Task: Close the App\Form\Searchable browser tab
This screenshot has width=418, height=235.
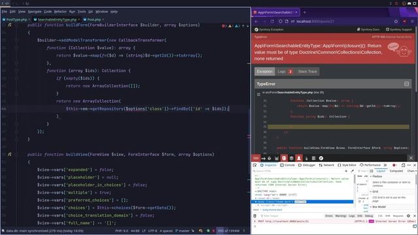Action: click(296, 12)
